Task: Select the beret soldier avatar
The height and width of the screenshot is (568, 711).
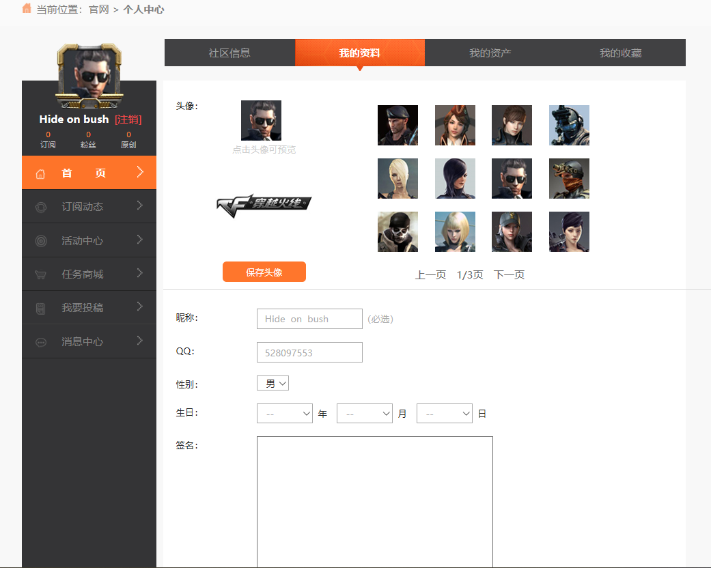Action: click(x=398, y=125)
